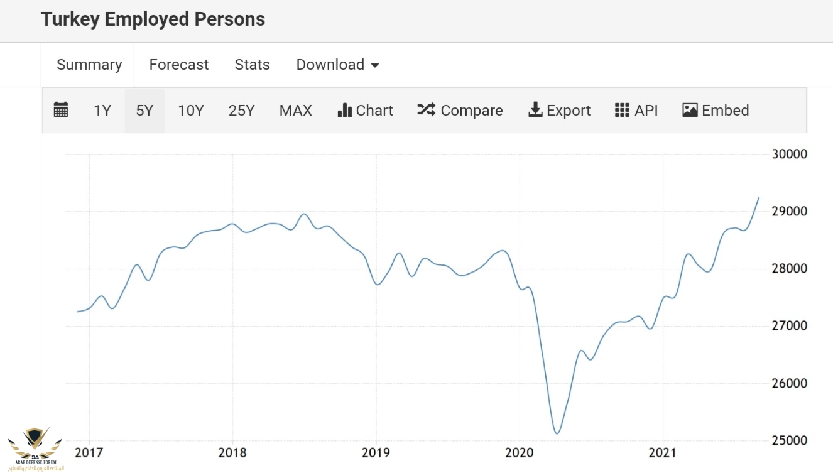Click the Embed image icon
Viewport: 833px width, 473px height.
[x=690, y=110]
